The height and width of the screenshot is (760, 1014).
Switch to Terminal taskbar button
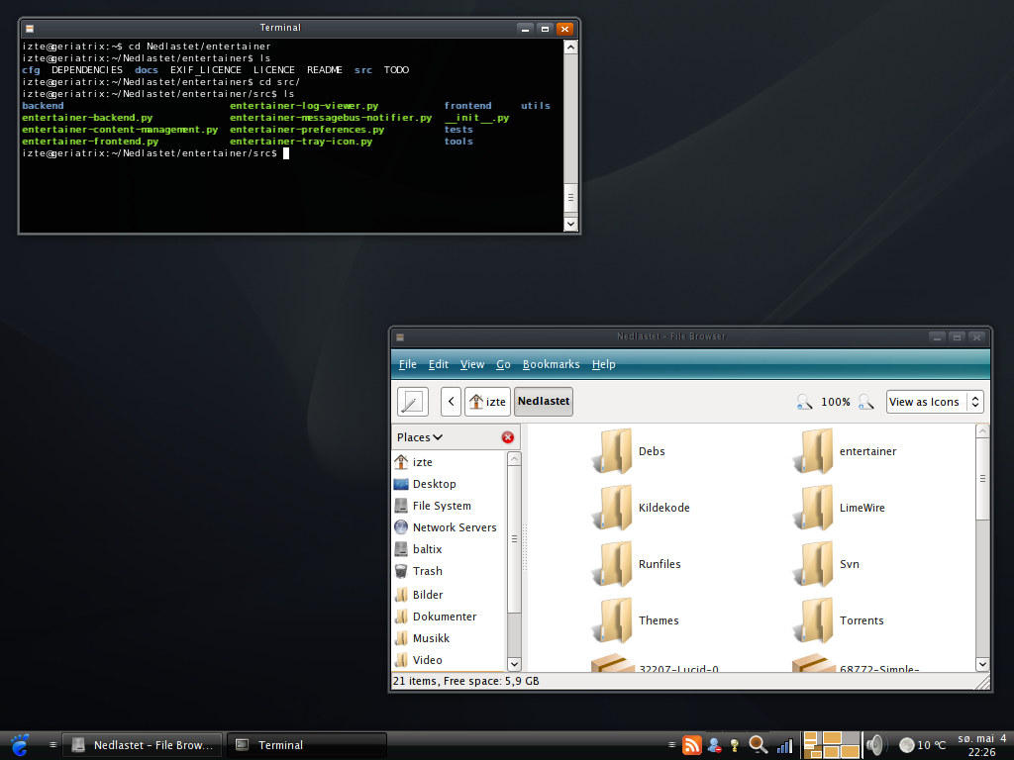point(307,745)
